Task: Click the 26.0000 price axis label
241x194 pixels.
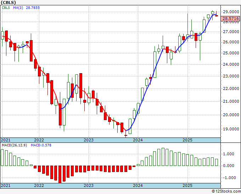Action: (231, 42)
